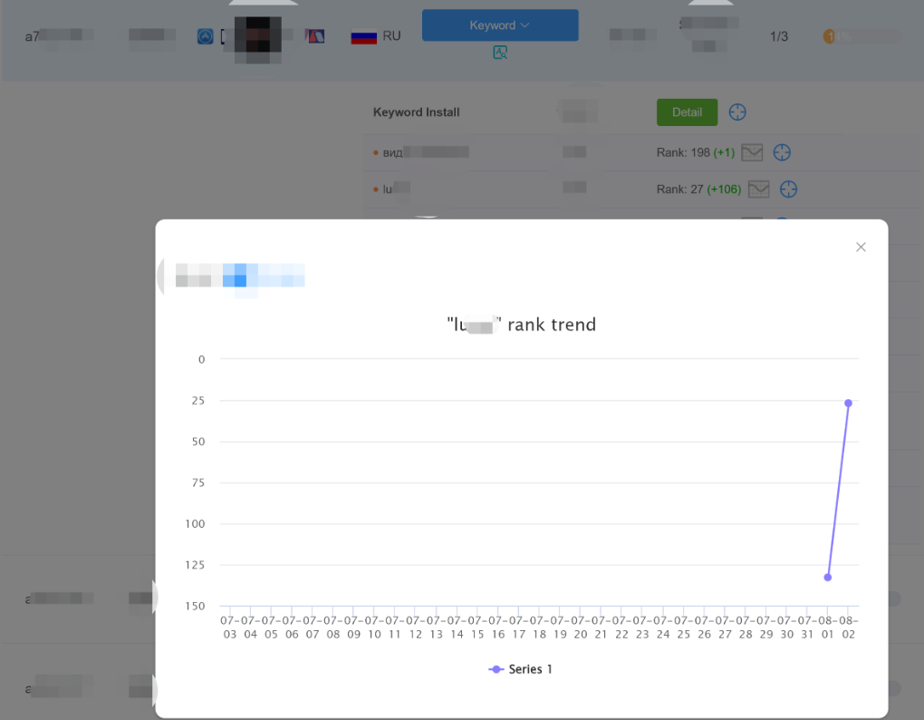This screenshot has height=720, width=924.
Task: Close the rank trend popup
Action: pos(861,247)
